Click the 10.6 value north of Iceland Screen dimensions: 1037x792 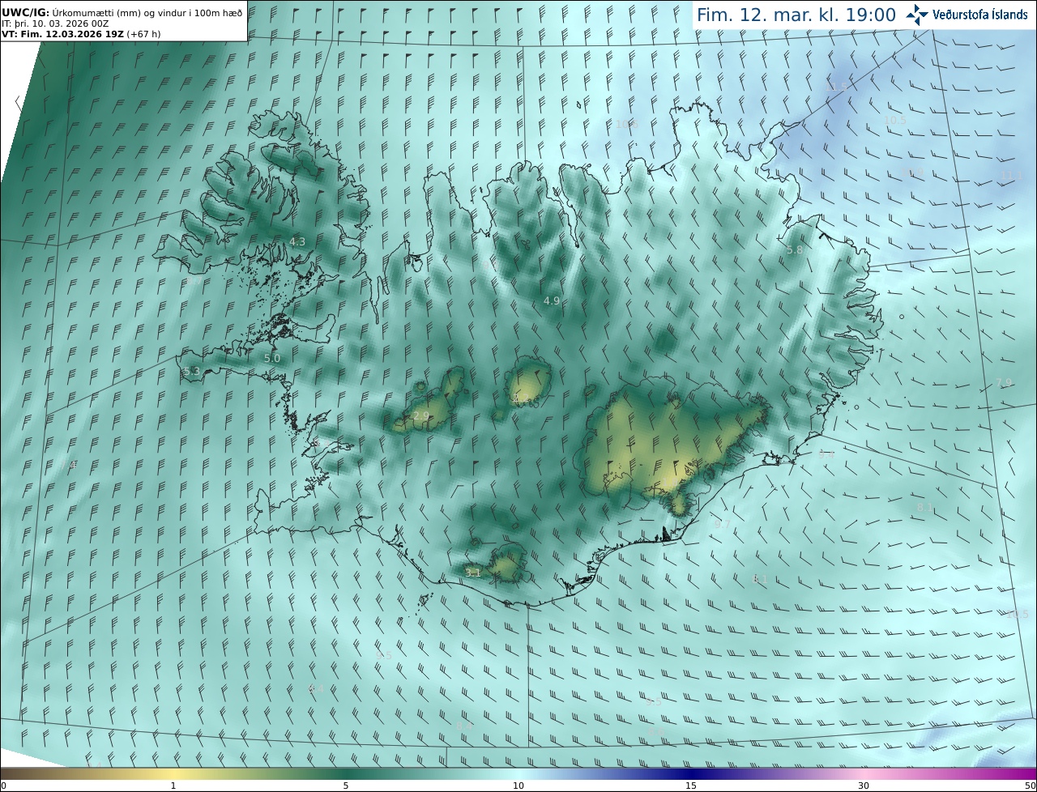(x=627, y=124)
